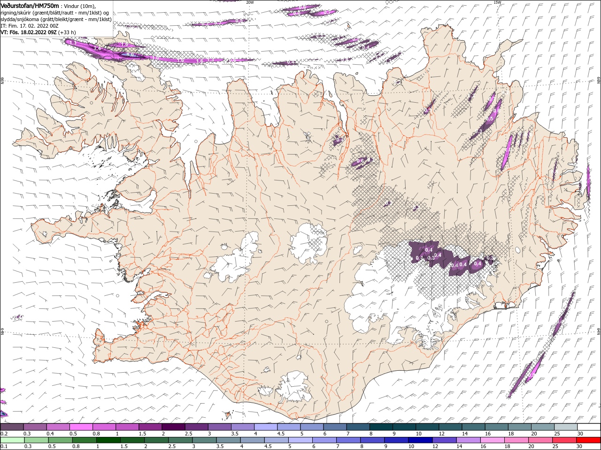Pick lower legend blue swatch at 8
Image resolution: width=601 pixels, height=450 pixels.
[373, 440]
